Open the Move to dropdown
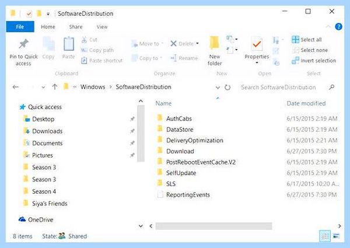 148,44
